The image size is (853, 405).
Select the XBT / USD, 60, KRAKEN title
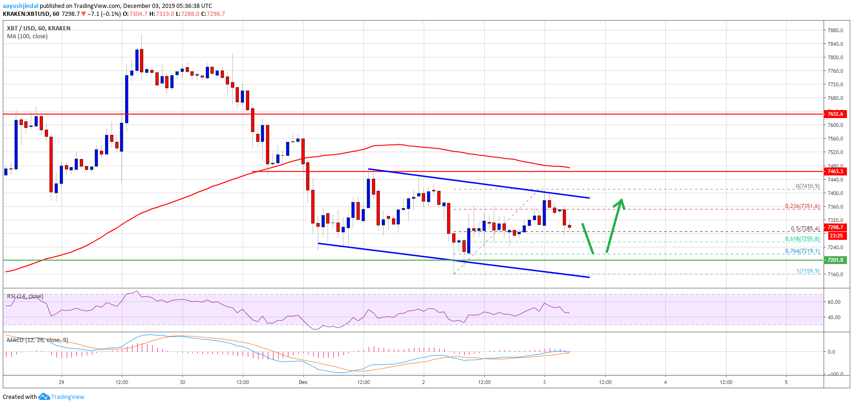[39, 28]
